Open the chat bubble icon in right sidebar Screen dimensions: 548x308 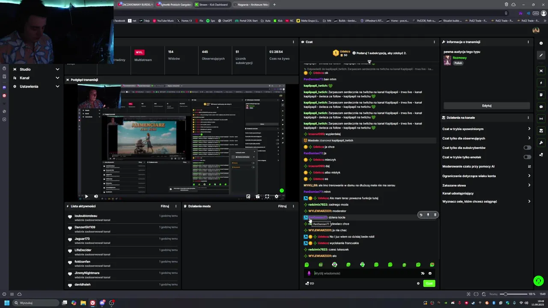point(541,107)
